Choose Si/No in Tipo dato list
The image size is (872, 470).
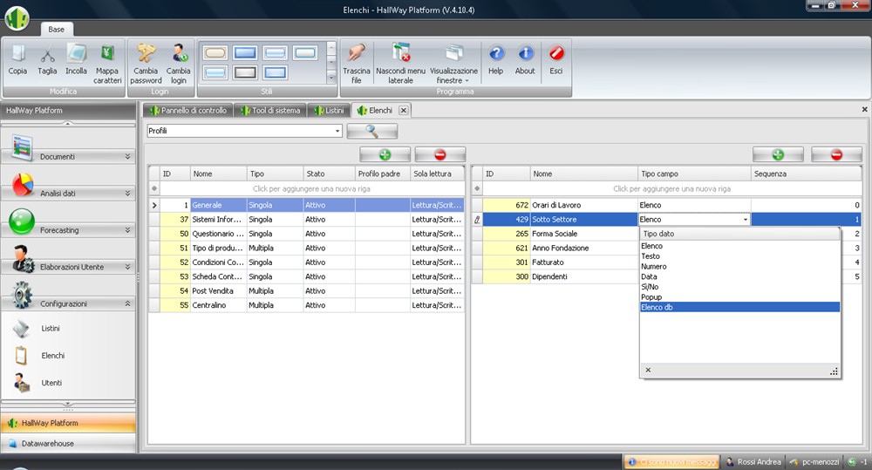739,287
